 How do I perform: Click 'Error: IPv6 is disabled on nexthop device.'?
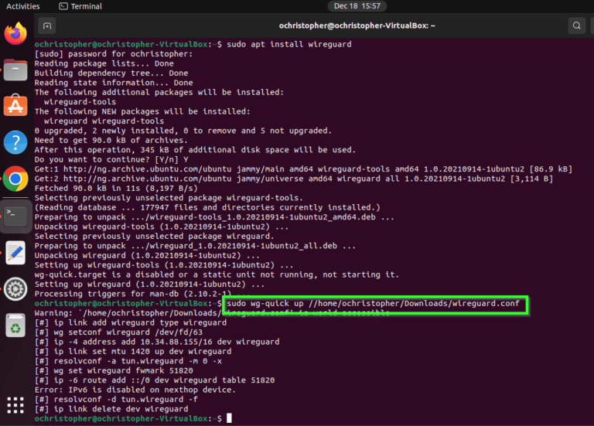coord(135,390)
